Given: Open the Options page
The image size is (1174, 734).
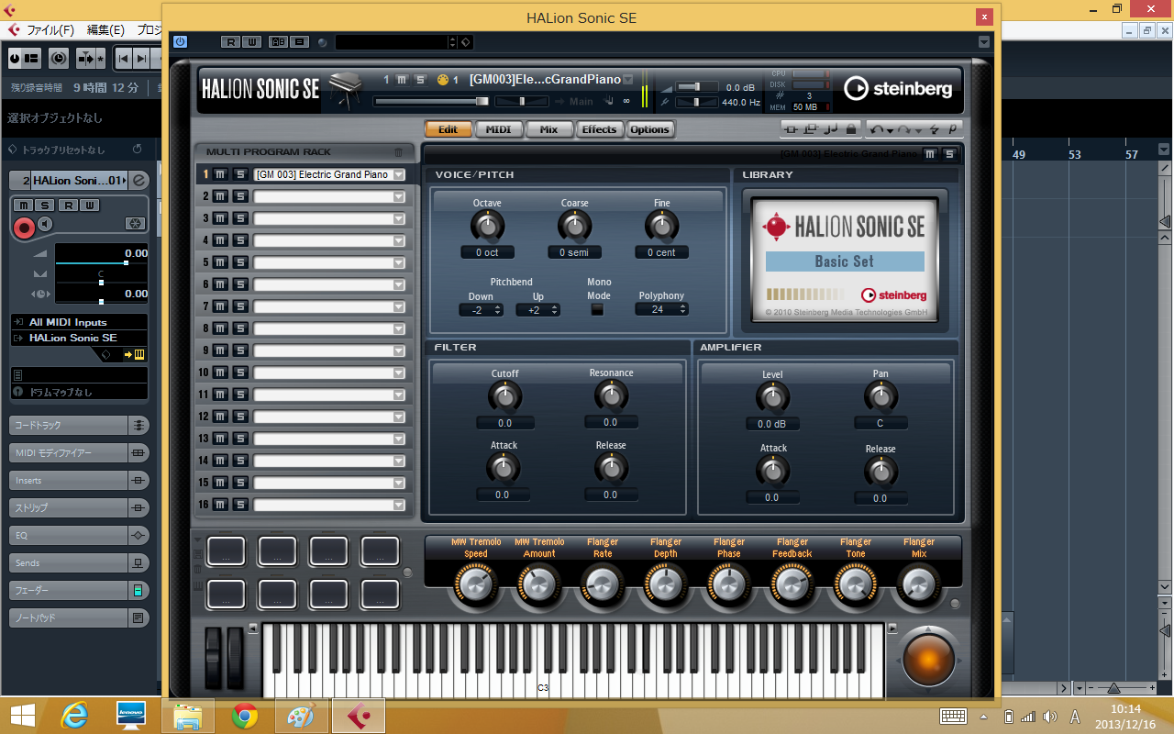Looking at the screenshot, I should tap(650, 129).
